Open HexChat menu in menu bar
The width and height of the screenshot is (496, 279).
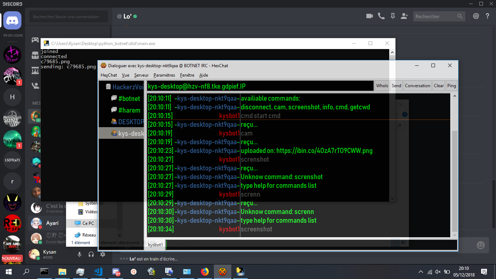(x=109, y=75)
